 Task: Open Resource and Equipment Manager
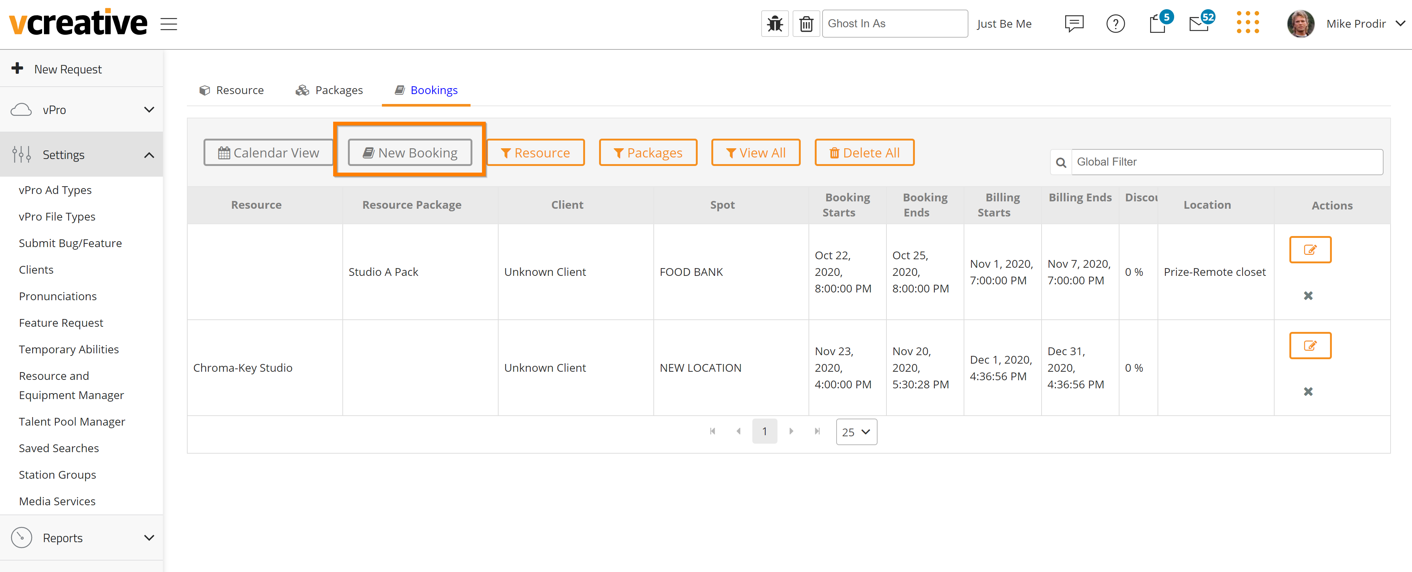point(71,385)
